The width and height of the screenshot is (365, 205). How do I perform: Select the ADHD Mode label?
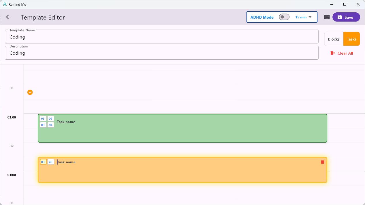point(262,17)
